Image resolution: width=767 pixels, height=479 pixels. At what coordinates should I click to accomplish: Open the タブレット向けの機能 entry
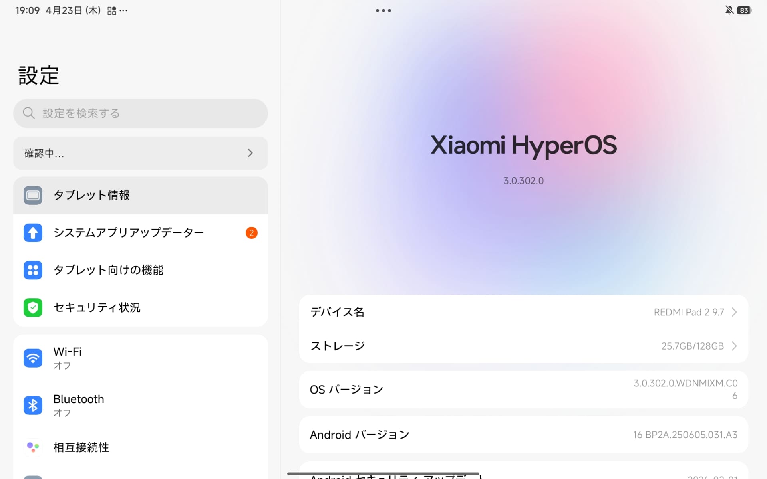point(108,270)
